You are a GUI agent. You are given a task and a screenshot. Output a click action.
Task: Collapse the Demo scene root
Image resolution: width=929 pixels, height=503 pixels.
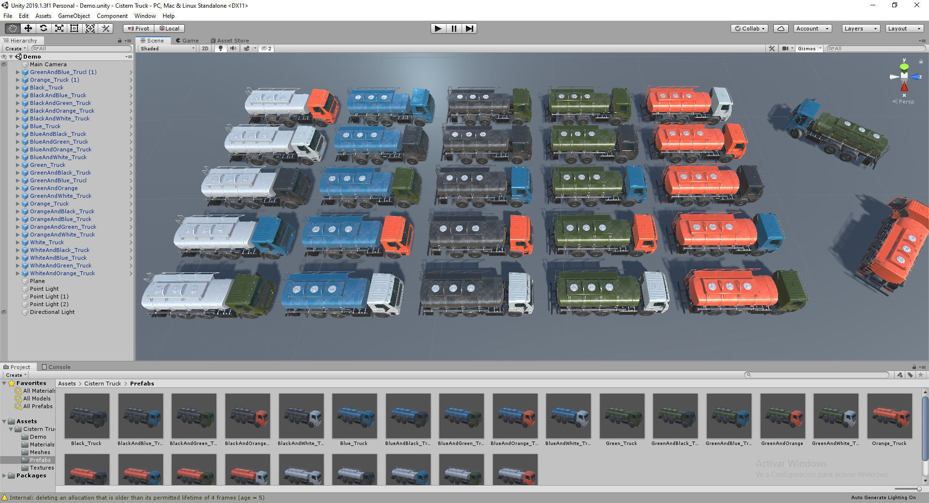(x=11, y=57)
